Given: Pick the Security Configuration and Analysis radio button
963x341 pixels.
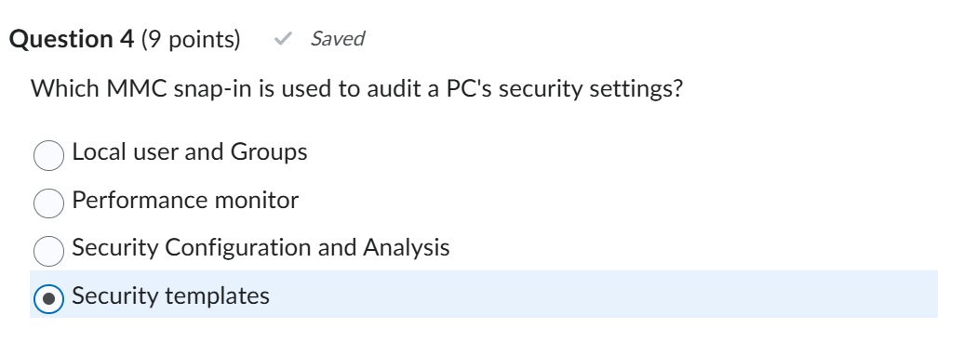Looking at the screenshot, I should click(48, 251).
